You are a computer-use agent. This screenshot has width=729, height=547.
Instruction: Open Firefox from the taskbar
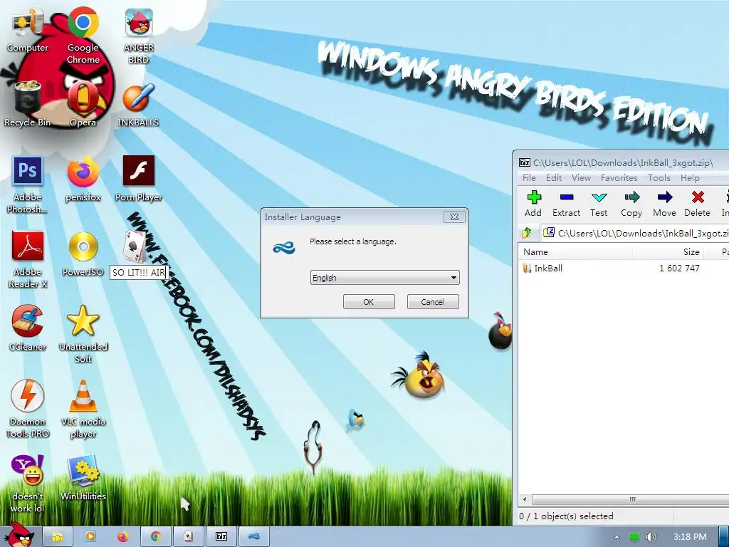[122, 537]
